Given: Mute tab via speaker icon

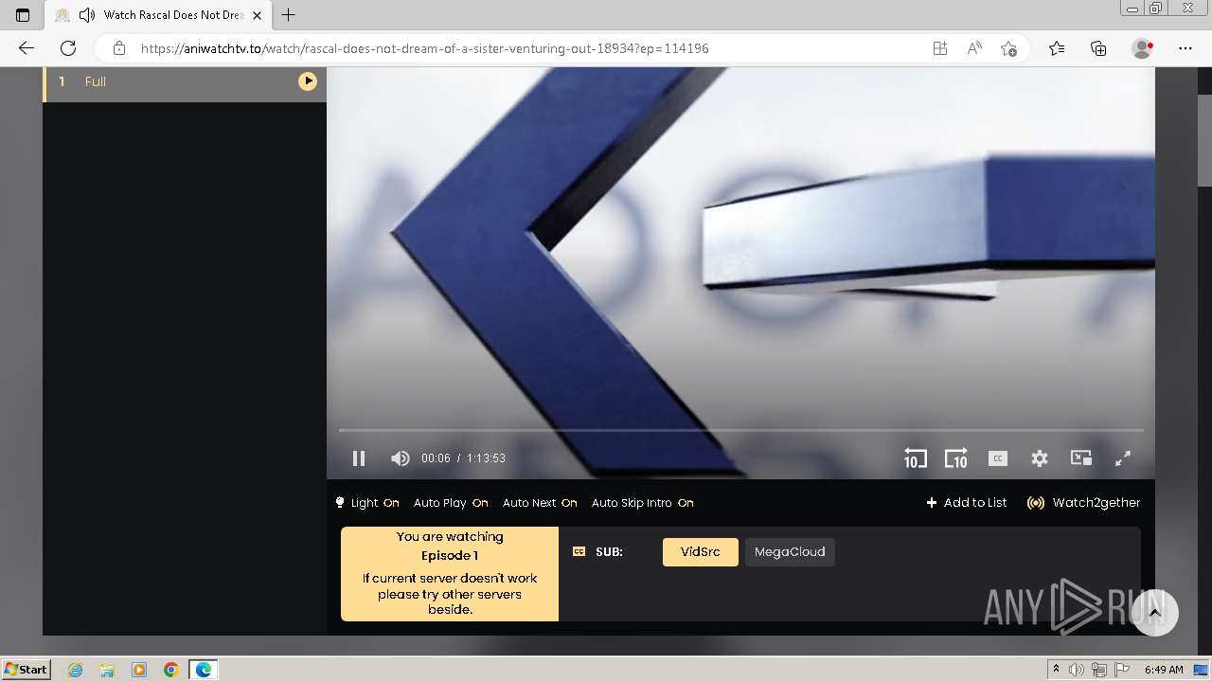Looking at the screenshot, I should pyautogui.click(x=87, y=15).
